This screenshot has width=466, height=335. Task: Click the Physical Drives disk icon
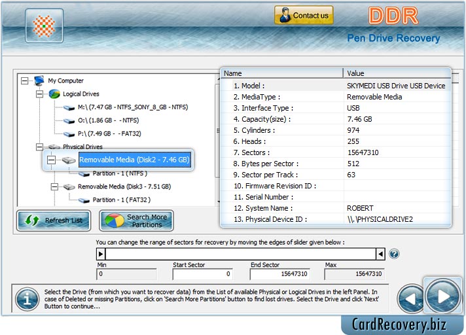[54, 147]
